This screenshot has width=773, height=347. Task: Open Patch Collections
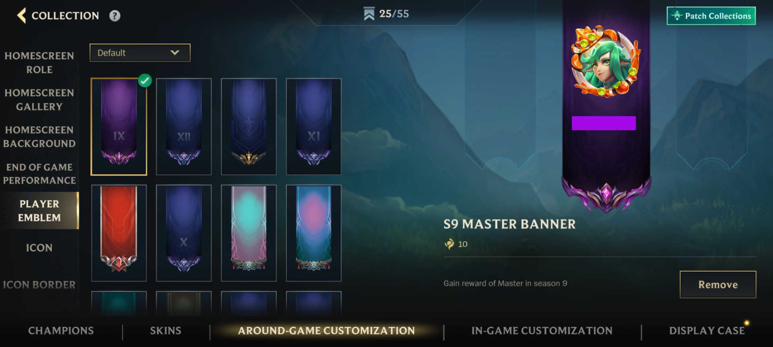(711, 16)
